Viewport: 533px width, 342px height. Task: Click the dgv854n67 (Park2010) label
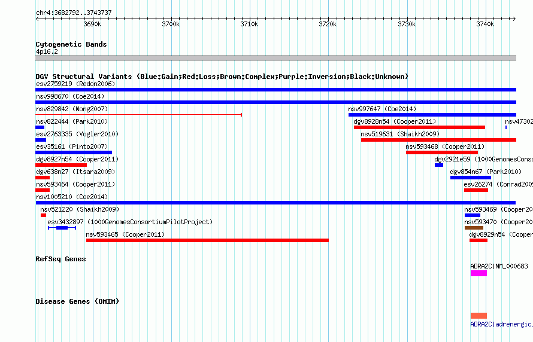(x=486, y=172)
